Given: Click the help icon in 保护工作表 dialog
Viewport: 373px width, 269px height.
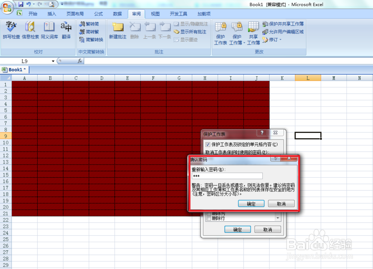Looking at the screenshot, I should (262, 132).
